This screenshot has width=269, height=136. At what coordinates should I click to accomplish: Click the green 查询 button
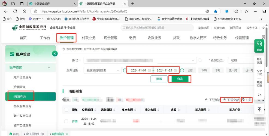(x=180, y=79)
